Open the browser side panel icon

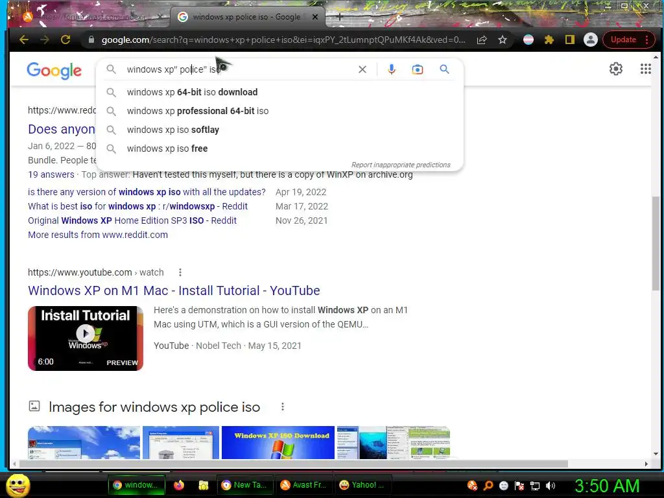click(569, 40)
